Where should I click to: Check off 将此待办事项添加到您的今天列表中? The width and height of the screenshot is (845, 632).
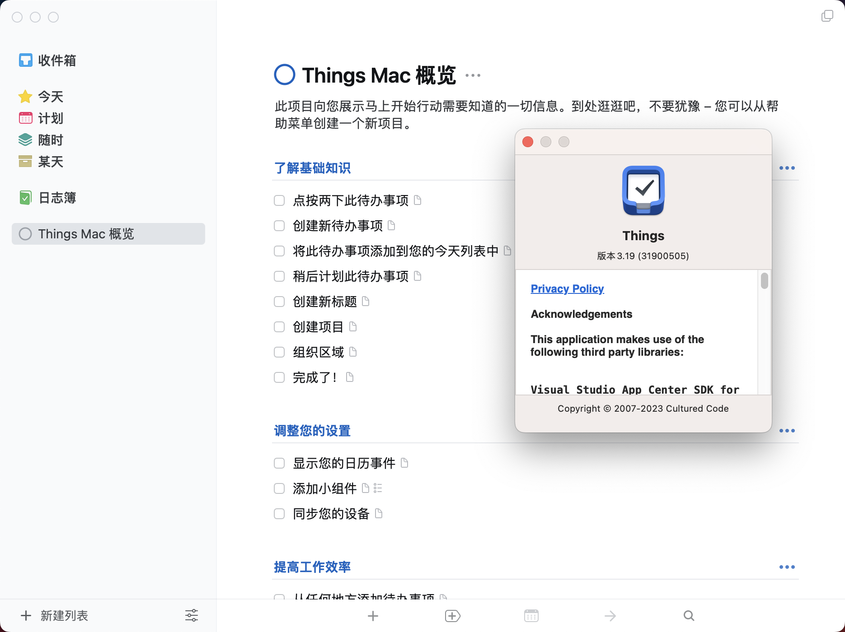pos(279,251)
